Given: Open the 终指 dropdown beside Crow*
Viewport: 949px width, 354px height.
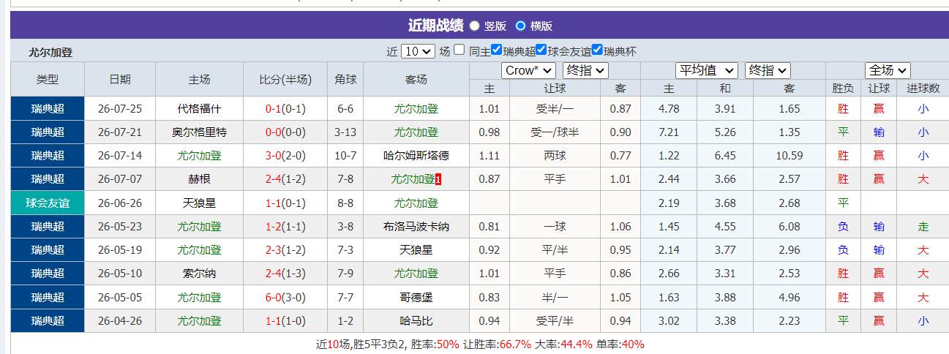Looking at the screenshot, I should (x=585, y=70).
